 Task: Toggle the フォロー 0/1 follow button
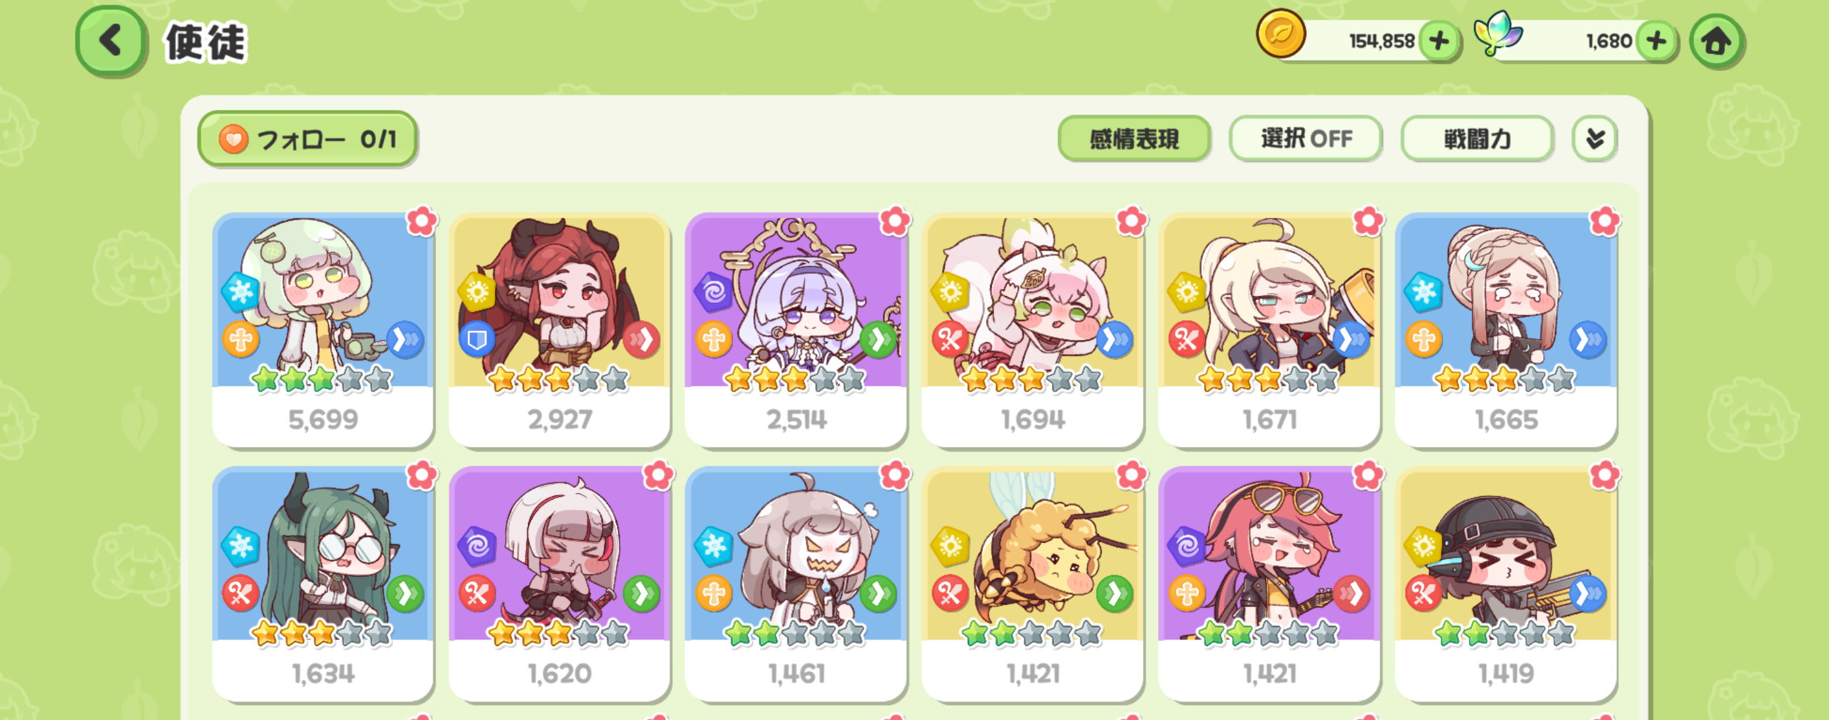pos(307,138)
